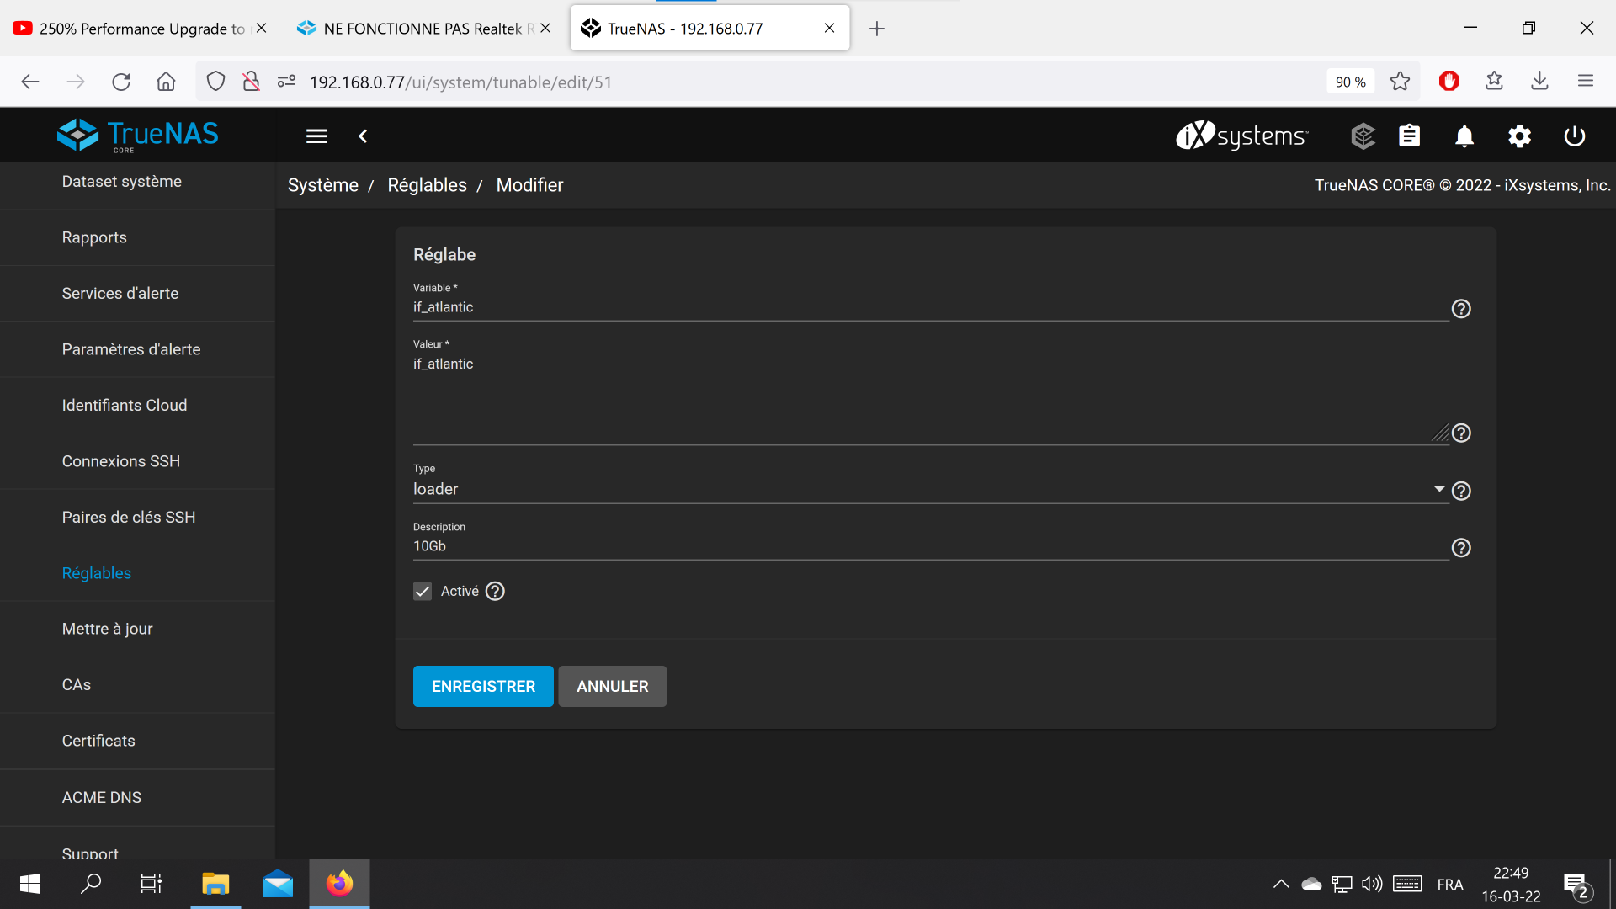
Task: Click the ENREGISTRER button
Action: click(x=483, y=686)
